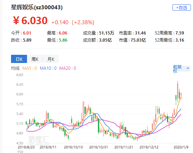Click the 6.00 price axis label
This screenshot has width=193, height=153.
20,94
